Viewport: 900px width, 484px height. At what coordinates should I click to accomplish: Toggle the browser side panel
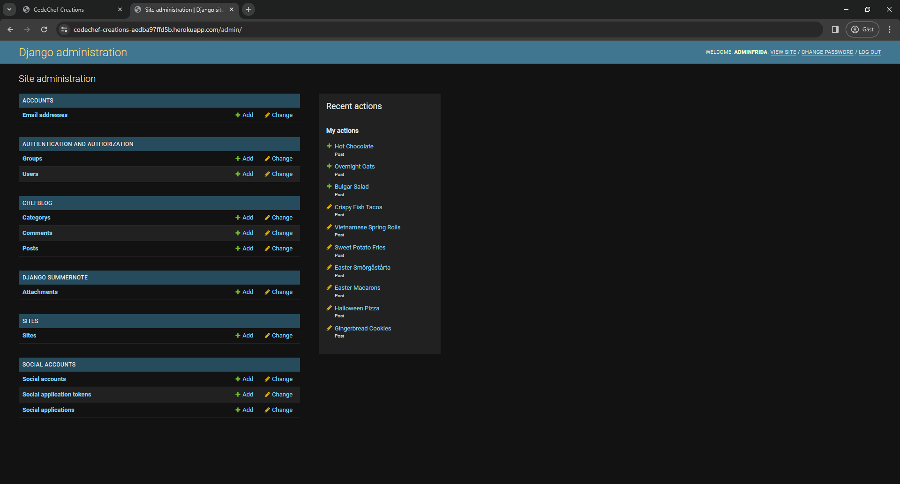(835, 29)
